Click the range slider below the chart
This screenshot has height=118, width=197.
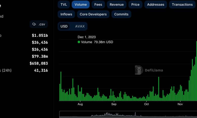[128, 114]
